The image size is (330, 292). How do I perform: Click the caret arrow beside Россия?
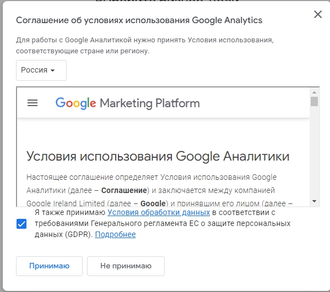pyautogui.click(x=53, y=70)
